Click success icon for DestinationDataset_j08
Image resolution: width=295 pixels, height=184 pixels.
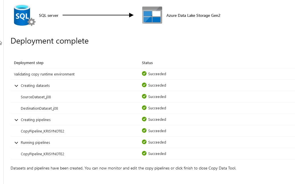[x=144, y=108]
